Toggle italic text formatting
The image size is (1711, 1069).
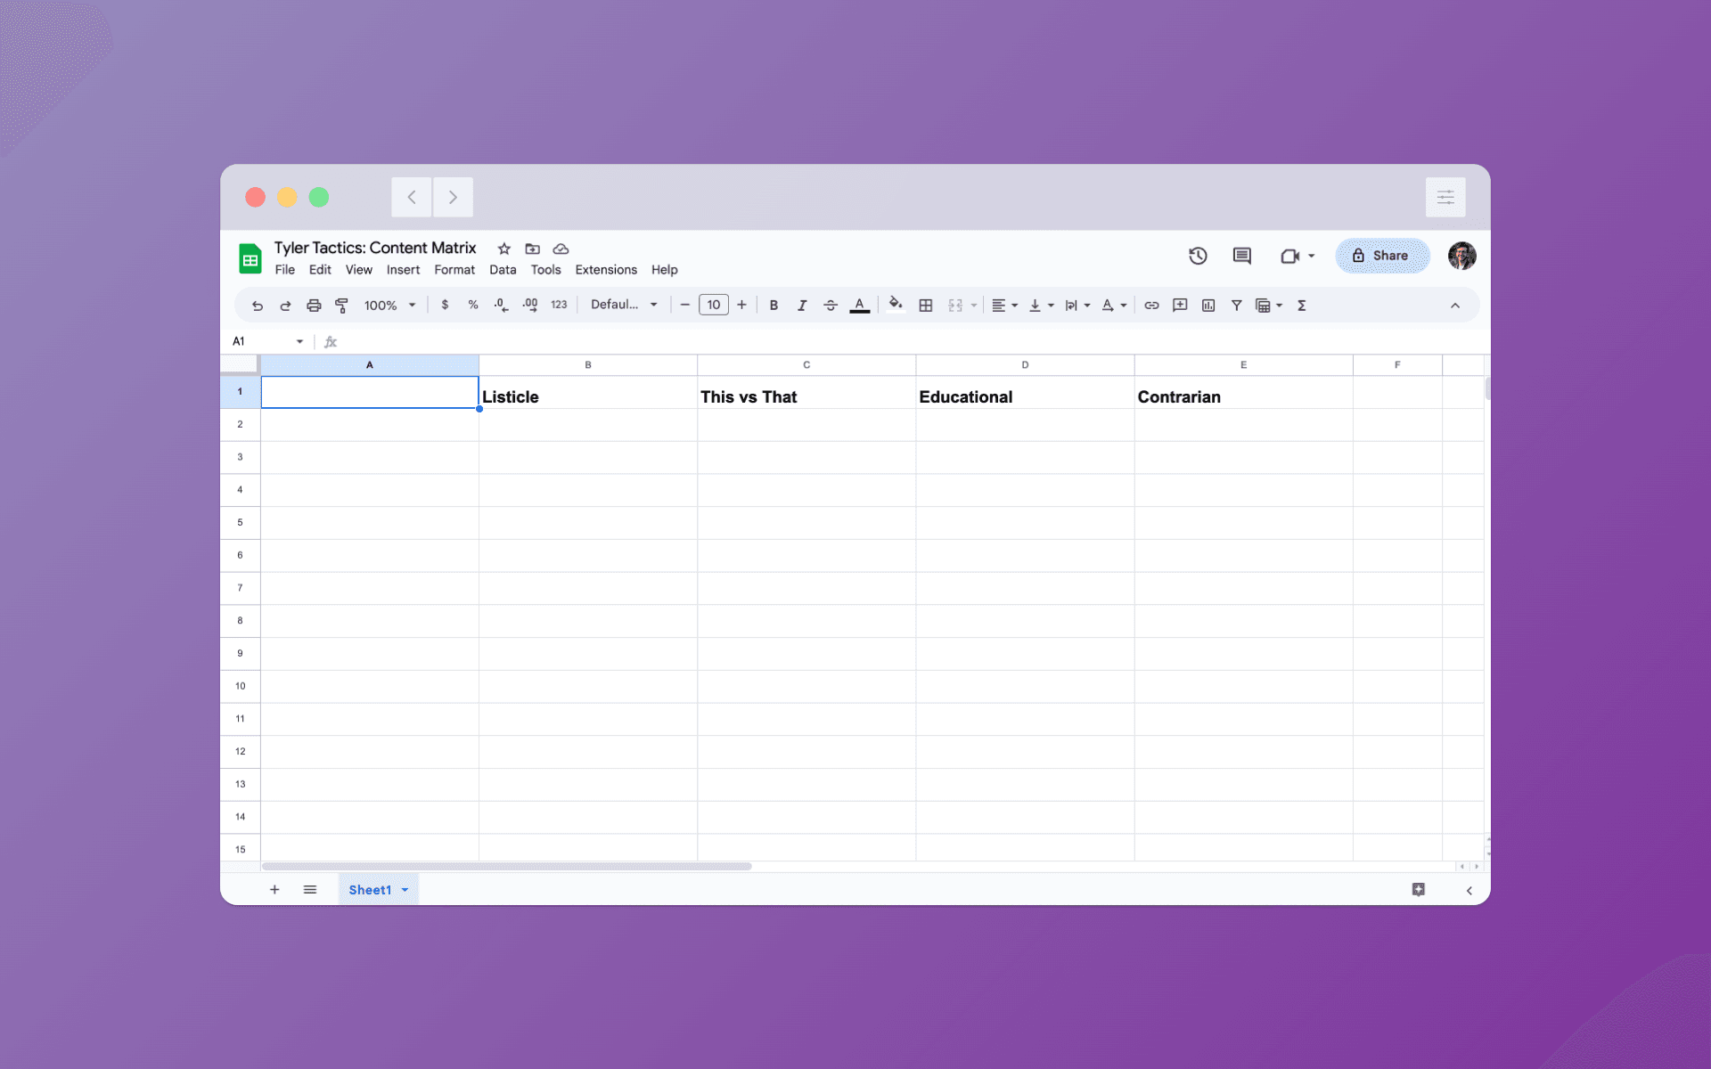coord(802,306)
